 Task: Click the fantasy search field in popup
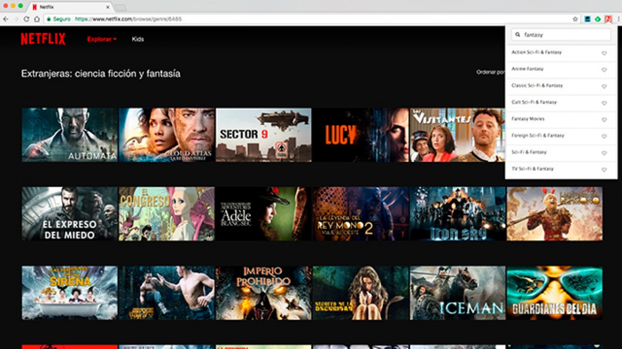point(561,35)
